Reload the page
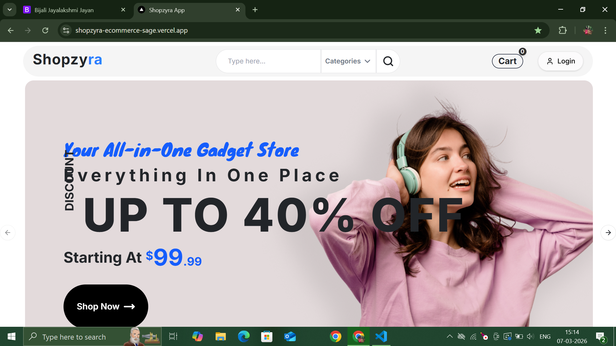Image resolution: width=616 pixels, height=346 pixels. [x=45, y=30]
